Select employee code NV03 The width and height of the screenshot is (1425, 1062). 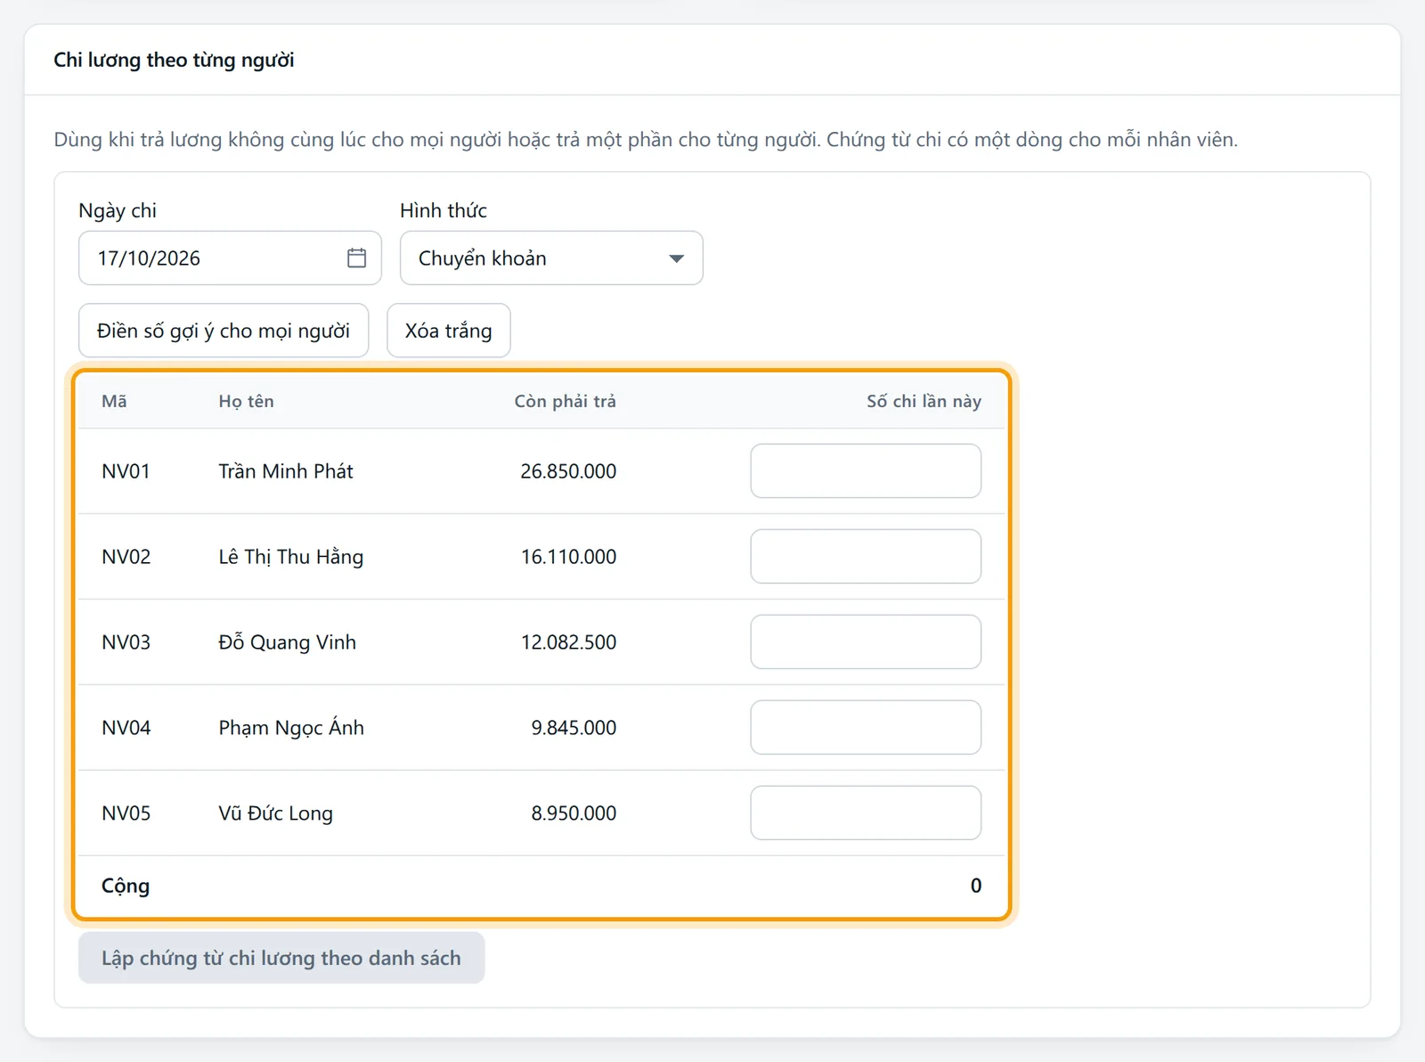coord(126,642)
